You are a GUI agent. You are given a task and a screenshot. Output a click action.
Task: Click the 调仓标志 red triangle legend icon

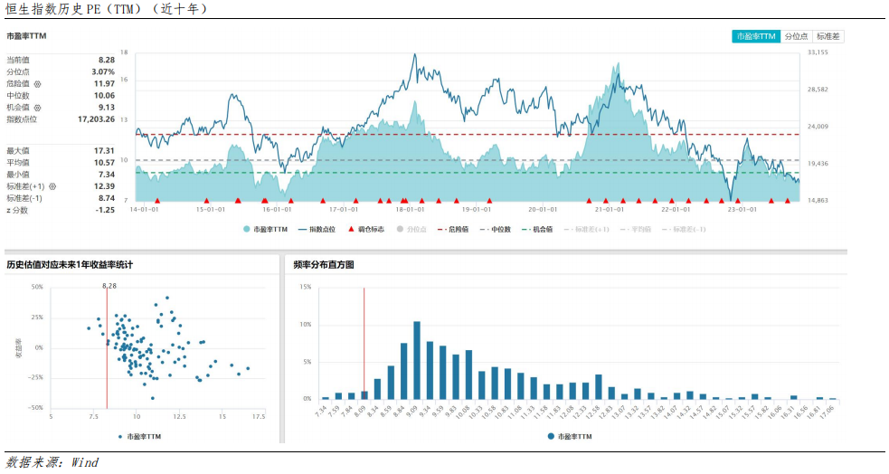(351, 229)
